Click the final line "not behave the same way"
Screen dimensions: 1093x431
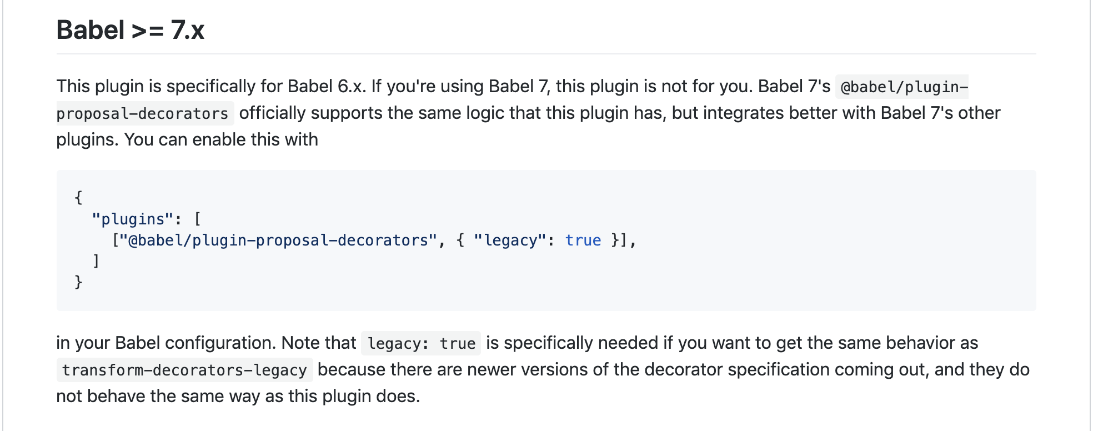coord(238,397)
